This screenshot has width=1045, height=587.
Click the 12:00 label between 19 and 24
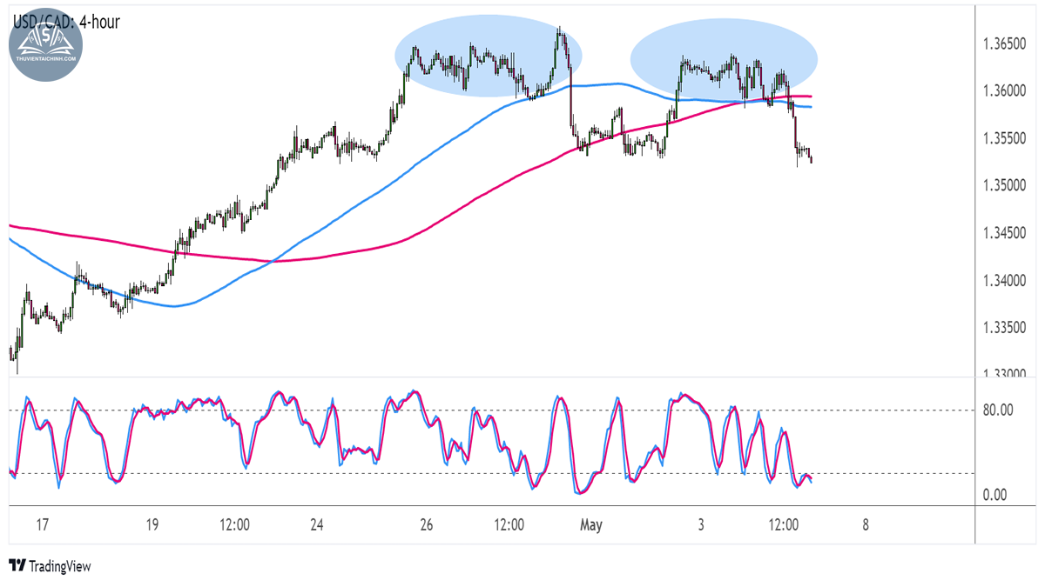pos(235,525)
